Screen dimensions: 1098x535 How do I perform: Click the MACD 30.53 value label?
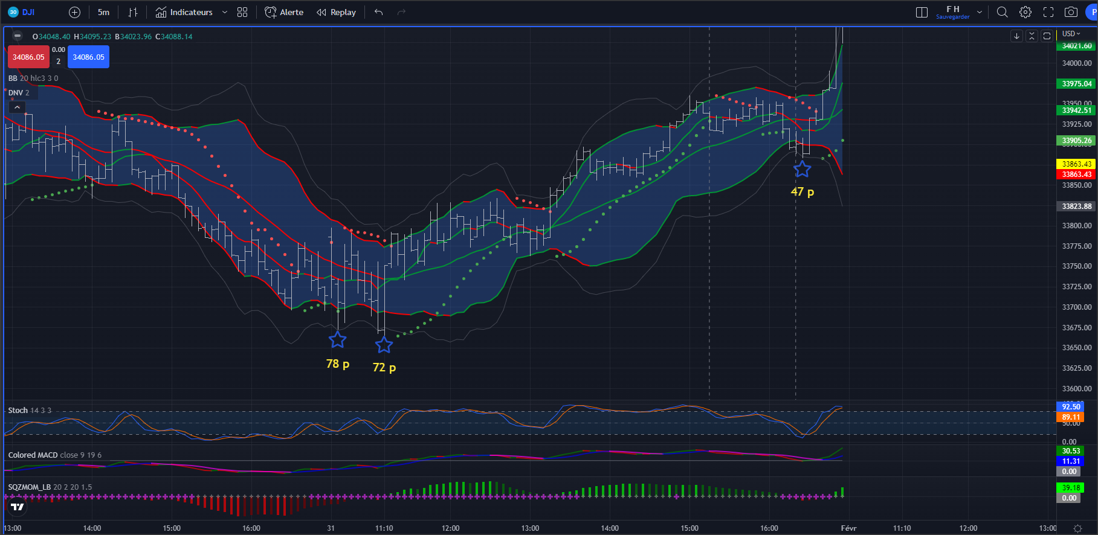point(1071,451)
